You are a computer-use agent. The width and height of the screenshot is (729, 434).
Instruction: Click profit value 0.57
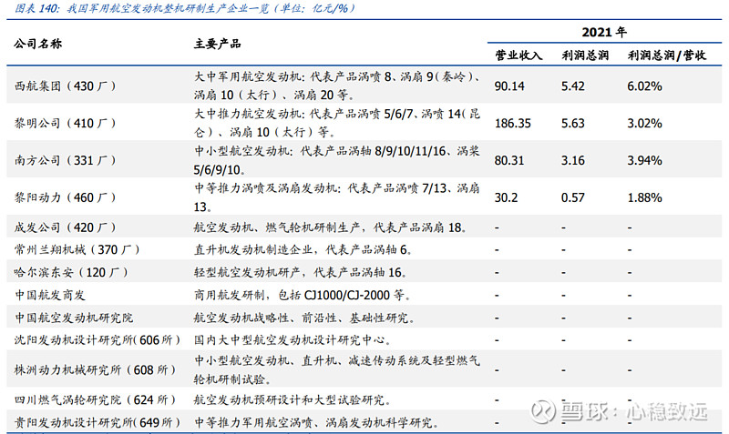point(573,197)
